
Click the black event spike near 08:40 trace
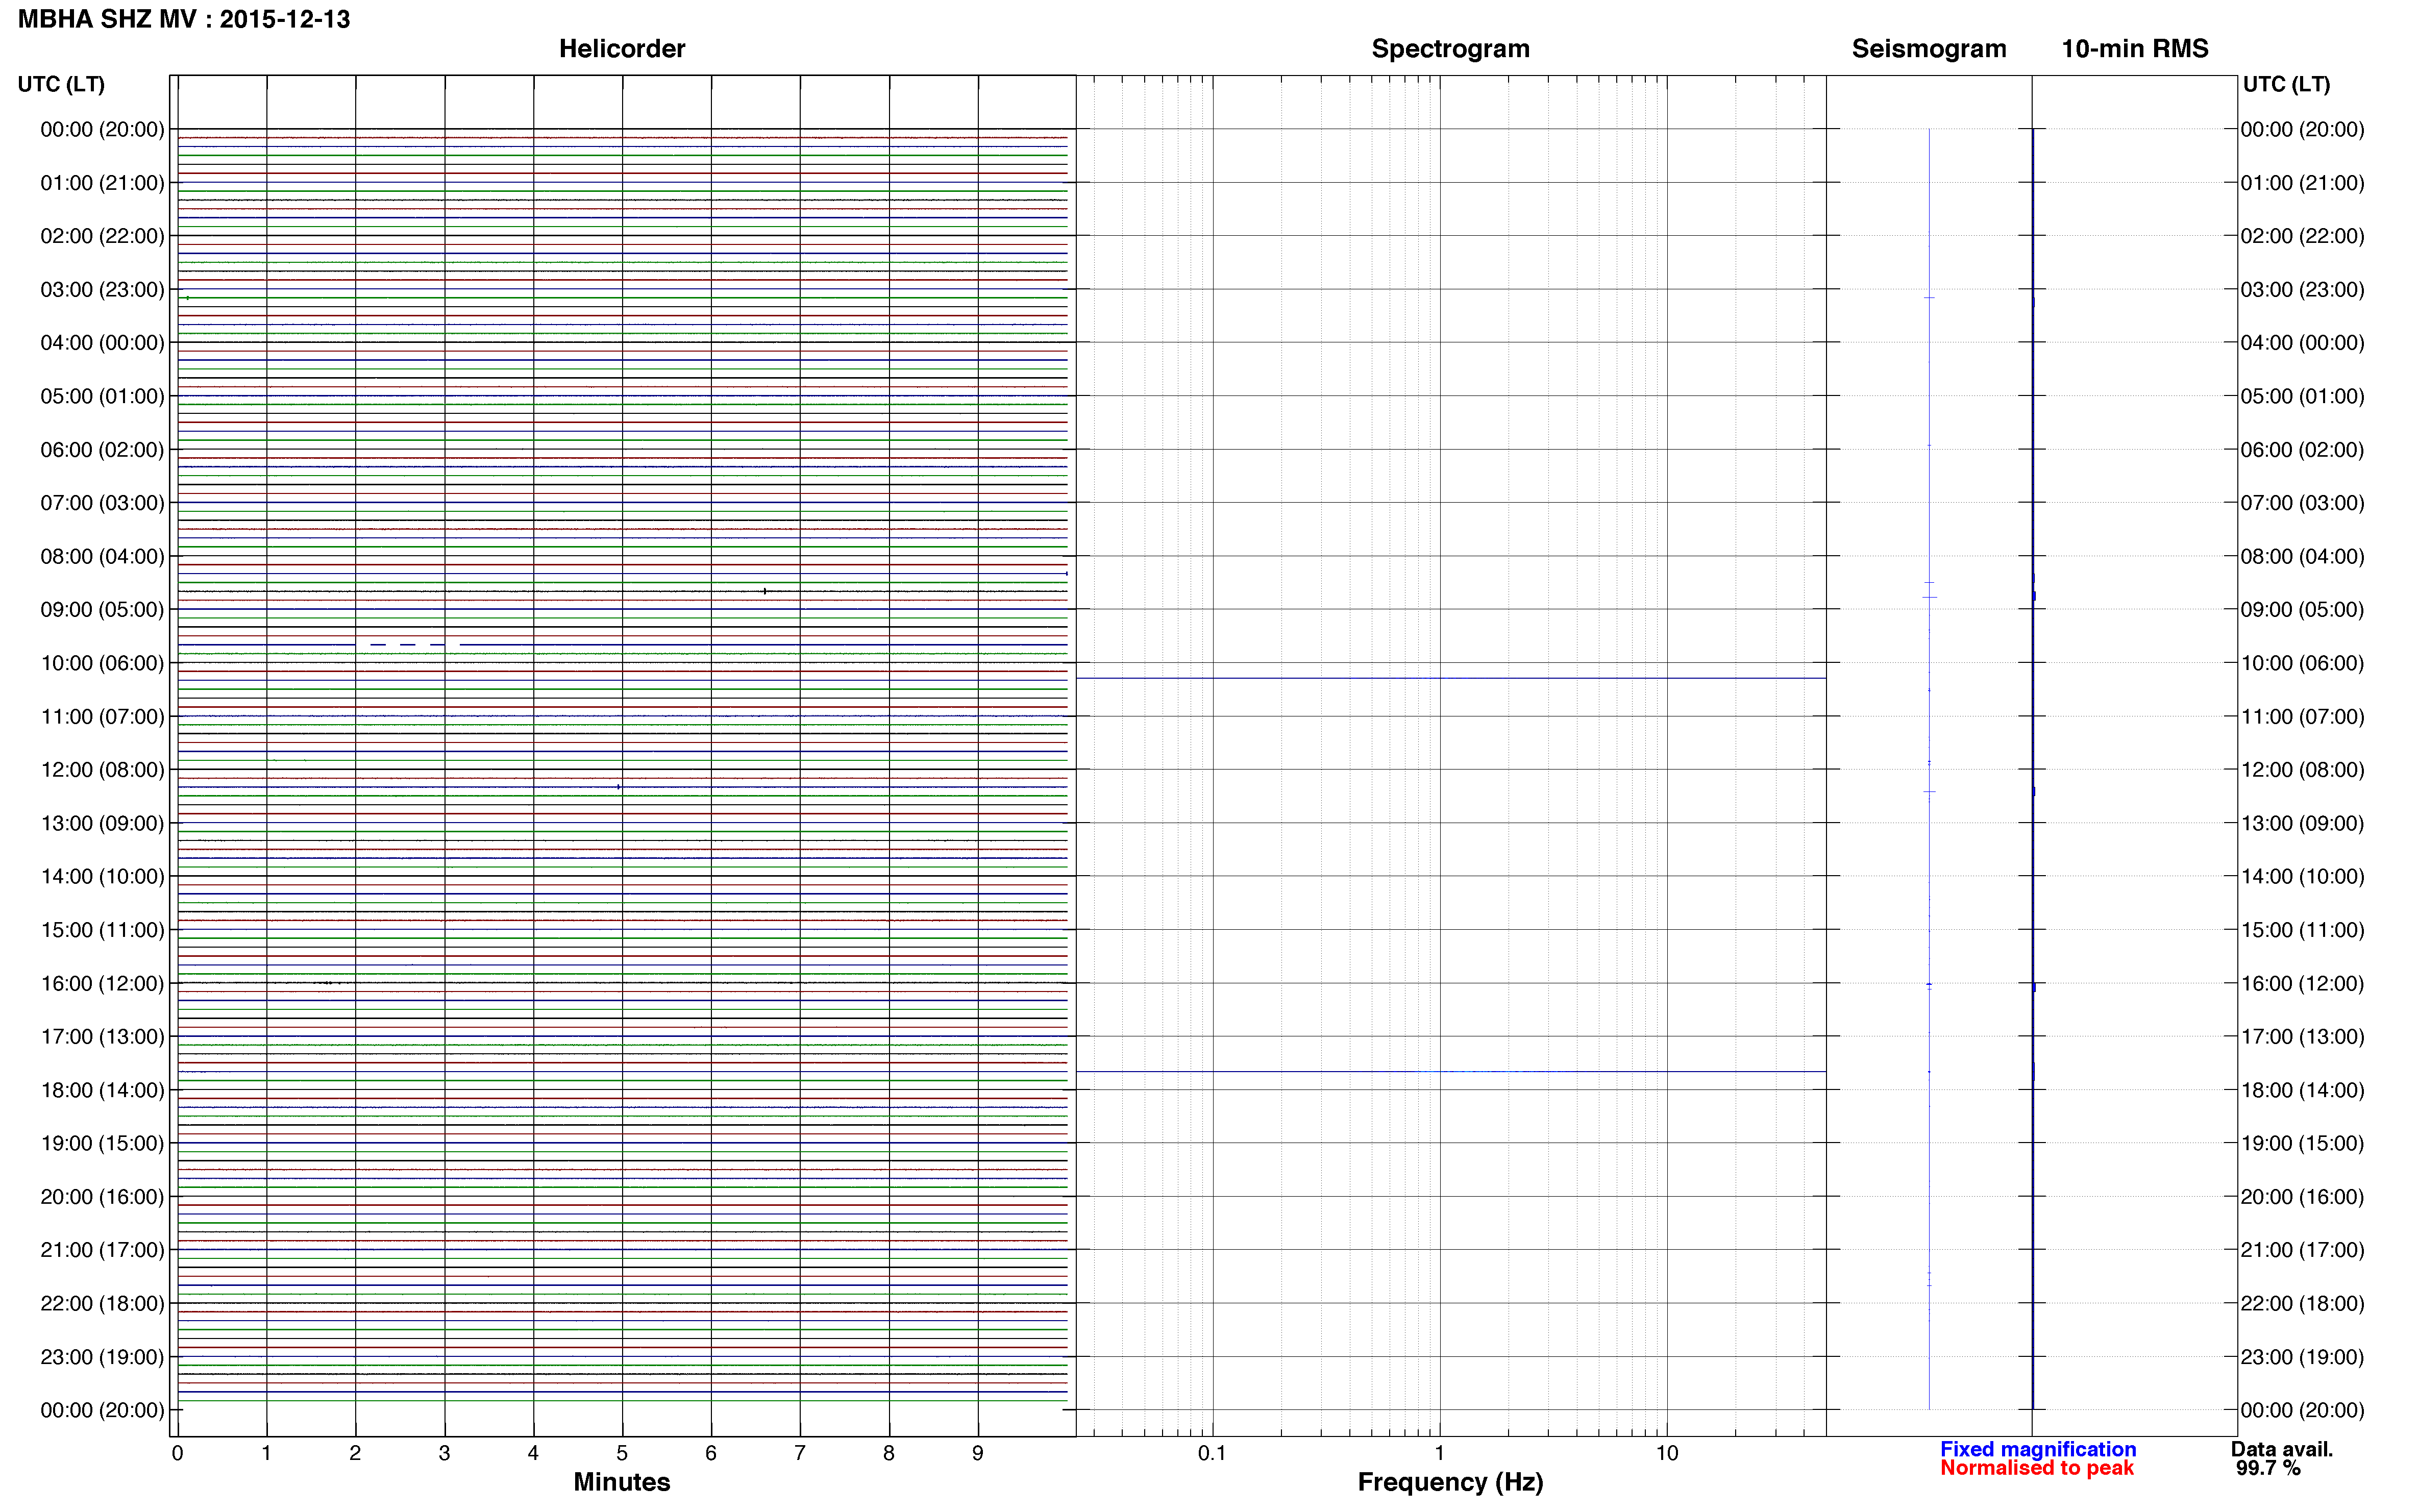(765, 591)
